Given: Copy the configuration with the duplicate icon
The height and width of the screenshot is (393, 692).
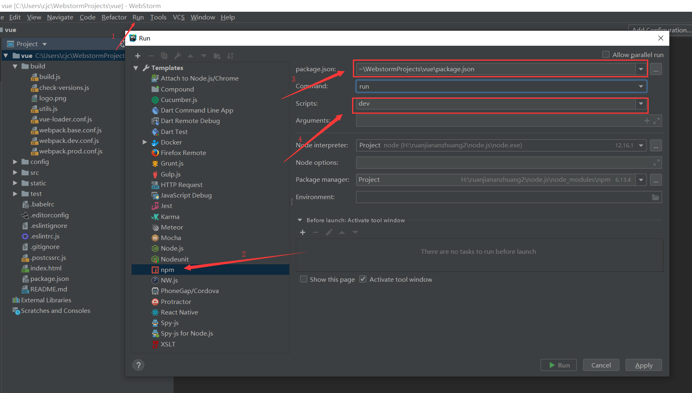Looking at the screenshot, I should pos(164,55).
